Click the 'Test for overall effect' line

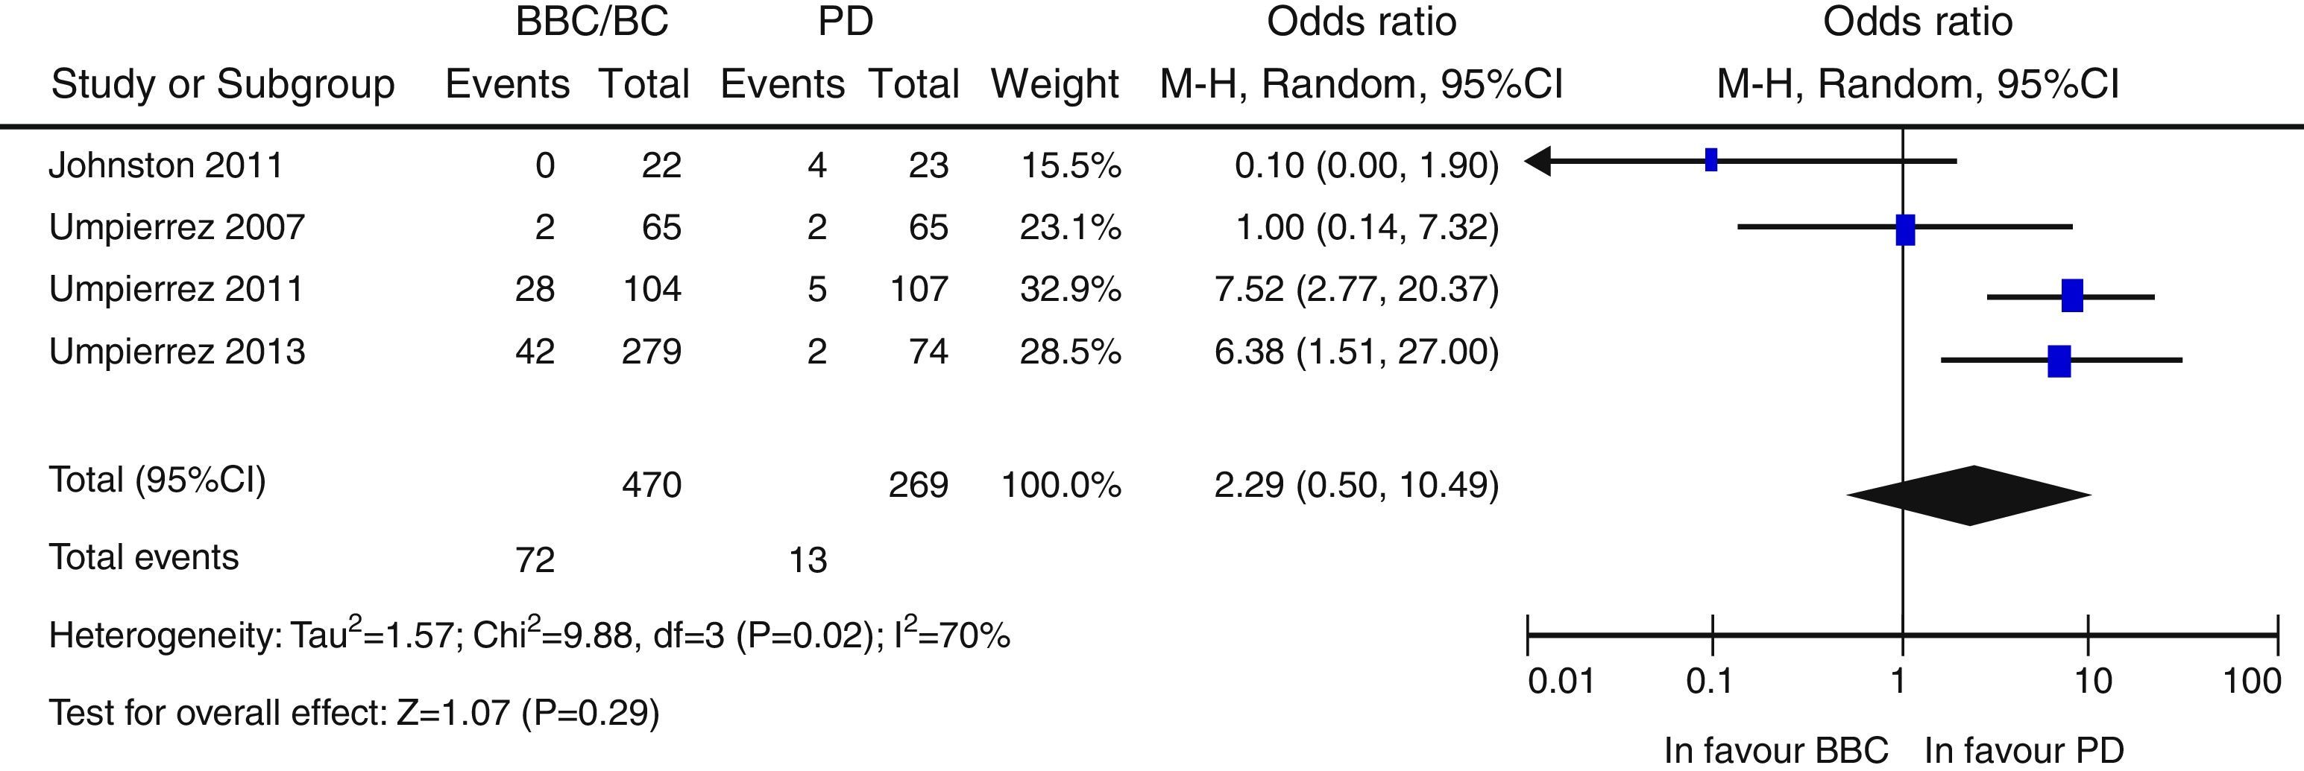354,713
